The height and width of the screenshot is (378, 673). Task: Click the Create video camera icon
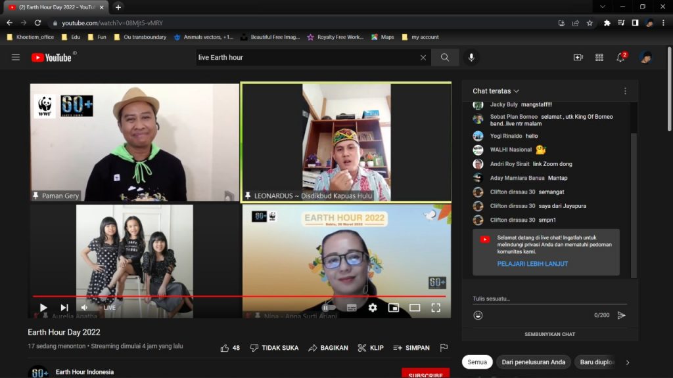578,58
